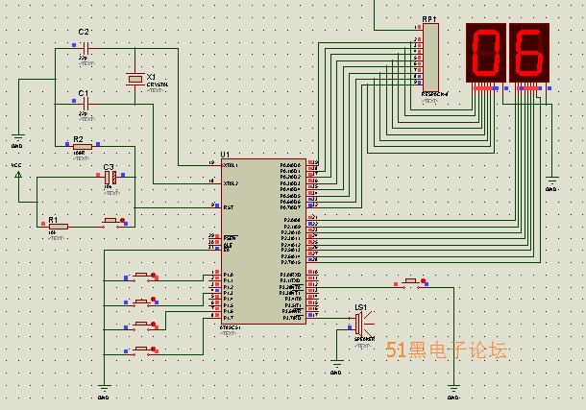This screenshot has width=586, height=410.
Task: Click the ground terminal below speaker LS1
Action: pos(337,364)
